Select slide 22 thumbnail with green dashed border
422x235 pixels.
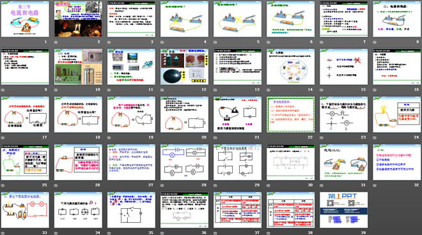(x=291, y=114)
